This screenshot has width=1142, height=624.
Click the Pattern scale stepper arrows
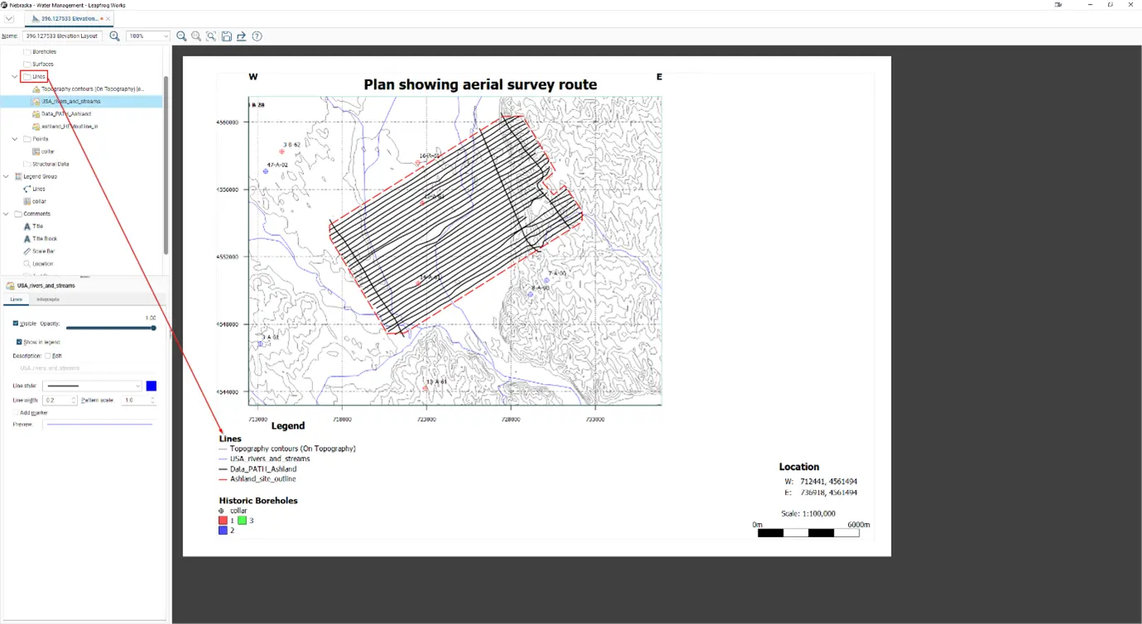tap(152, 400)
